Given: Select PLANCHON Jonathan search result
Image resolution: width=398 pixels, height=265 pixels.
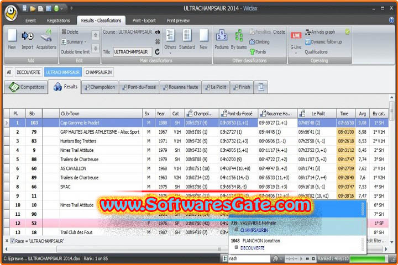Looking at the screenshot, I should point(297,244).
